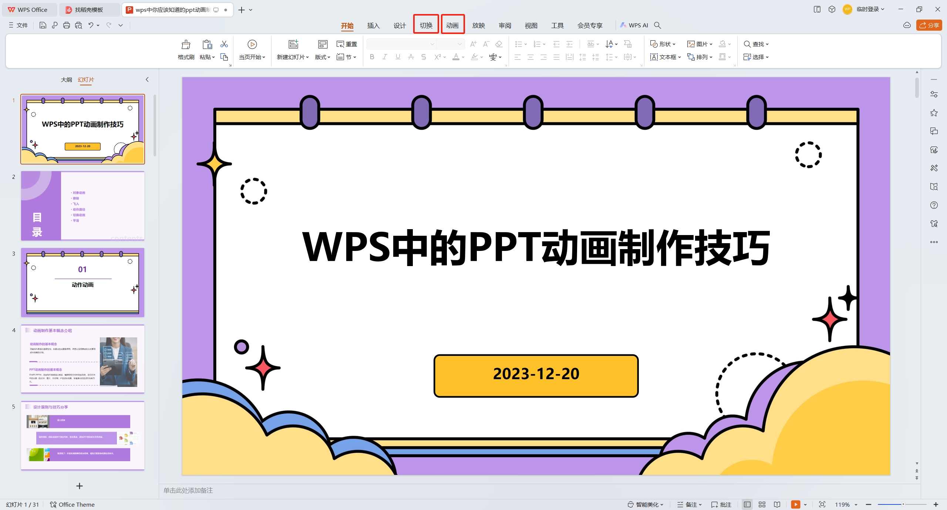The width and height of the screenshot is (947, 510).
Task: Click the star icon in right sidebar
Action: pyautogui.click(x=934, y=113)
